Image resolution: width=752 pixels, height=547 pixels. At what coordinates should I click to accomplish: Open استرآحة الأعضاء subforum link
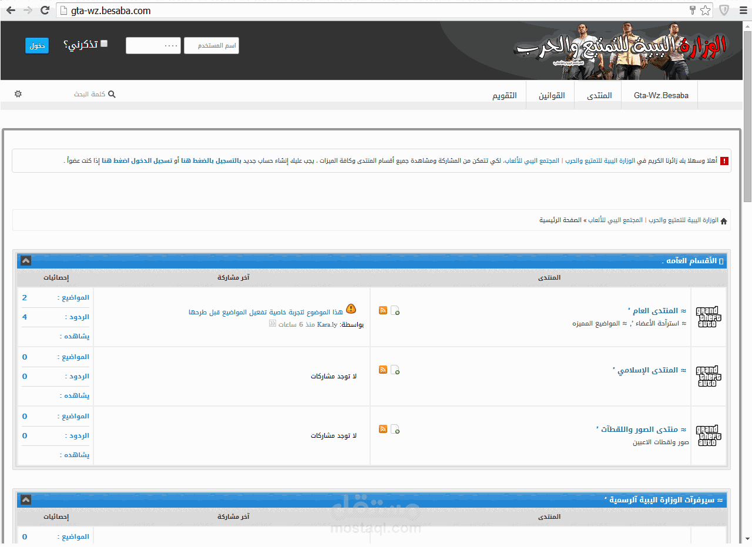tap(660, 323)
